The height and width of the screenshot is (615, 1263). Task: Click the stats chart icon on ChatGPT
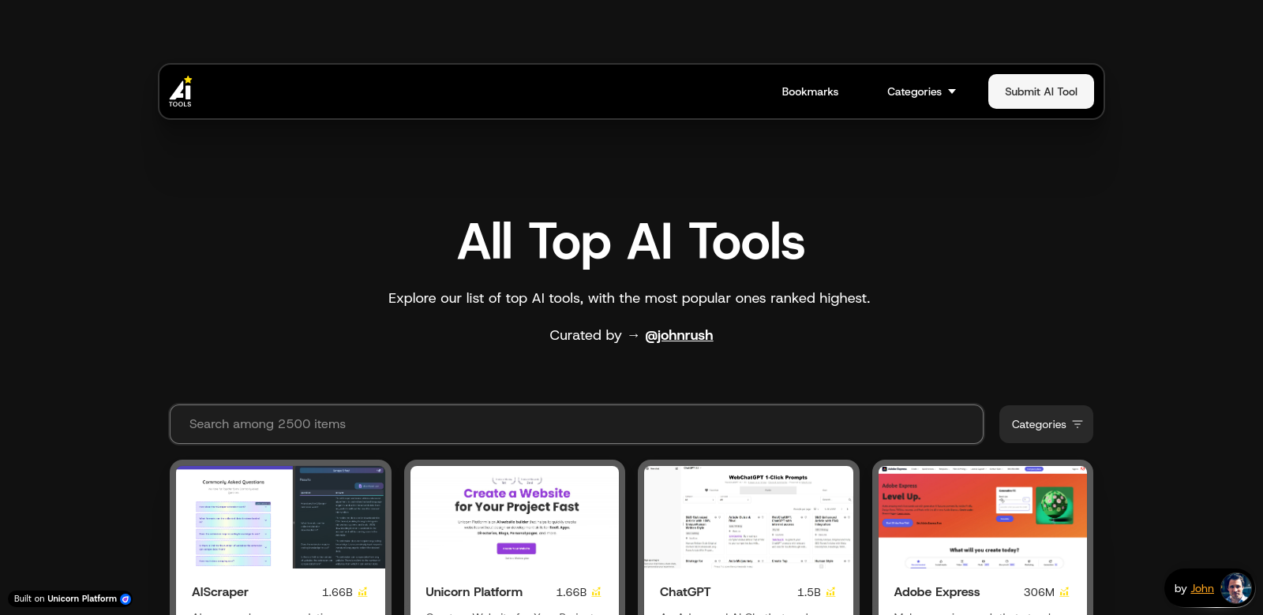point(830,592)
